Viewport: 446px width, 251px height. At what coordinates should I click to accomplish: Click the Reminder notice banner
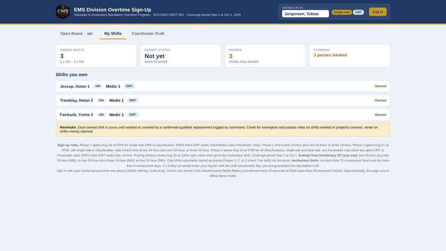223,129
